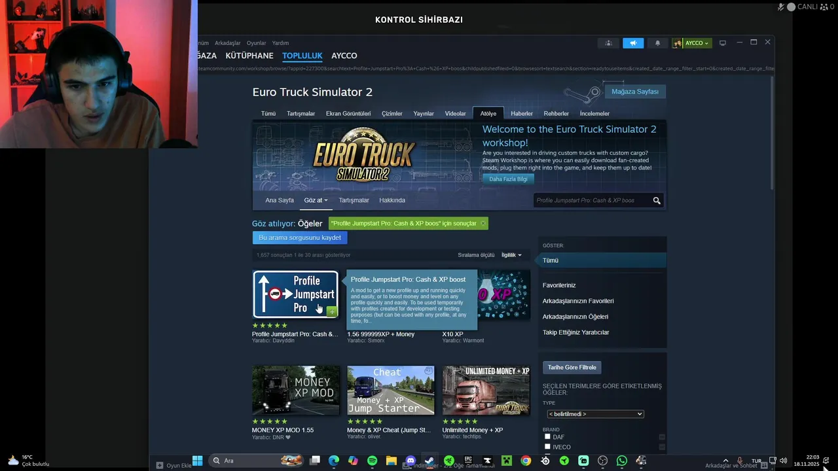Open WhatsApp from the taskbar

[x=622, y=461]
